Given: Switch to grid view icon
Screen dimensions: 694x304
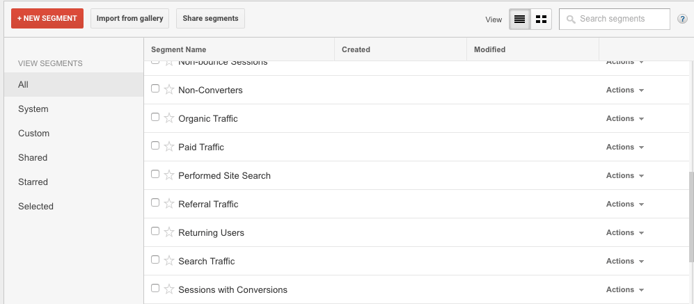Looking at the screenshot, I should (541, 19).
